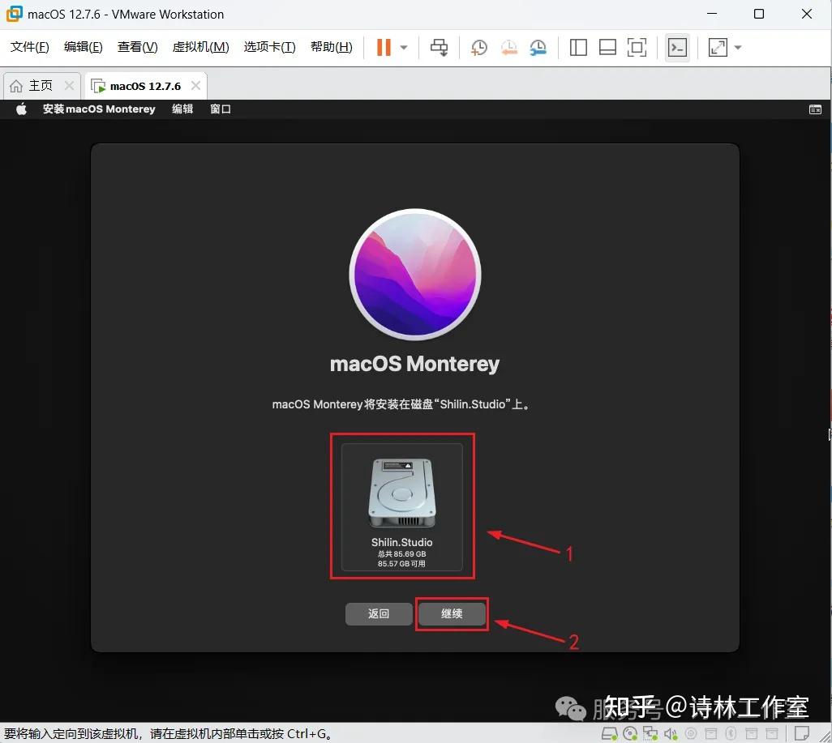This screenshot has height=743, width=832.
Task: Maximize the VMware Workstation window
Action: pos(759,14)
